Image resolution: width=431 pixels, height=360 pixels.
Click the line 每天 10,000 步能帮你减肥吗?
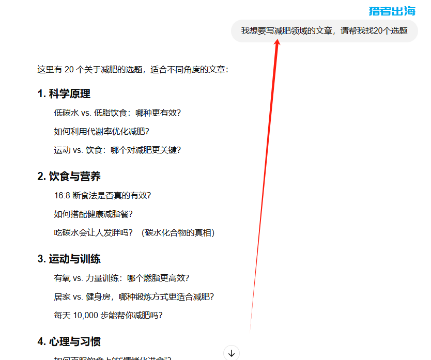[109, 315]
